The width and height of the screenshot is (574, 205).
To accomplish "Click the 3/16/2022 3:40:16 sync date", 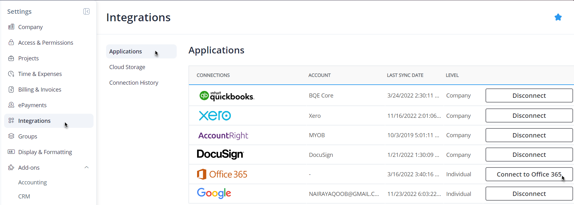I will 413,174.
